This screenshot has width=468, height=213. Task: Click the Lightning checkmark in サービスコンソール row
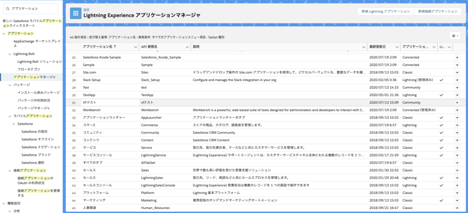pos(441,155)
